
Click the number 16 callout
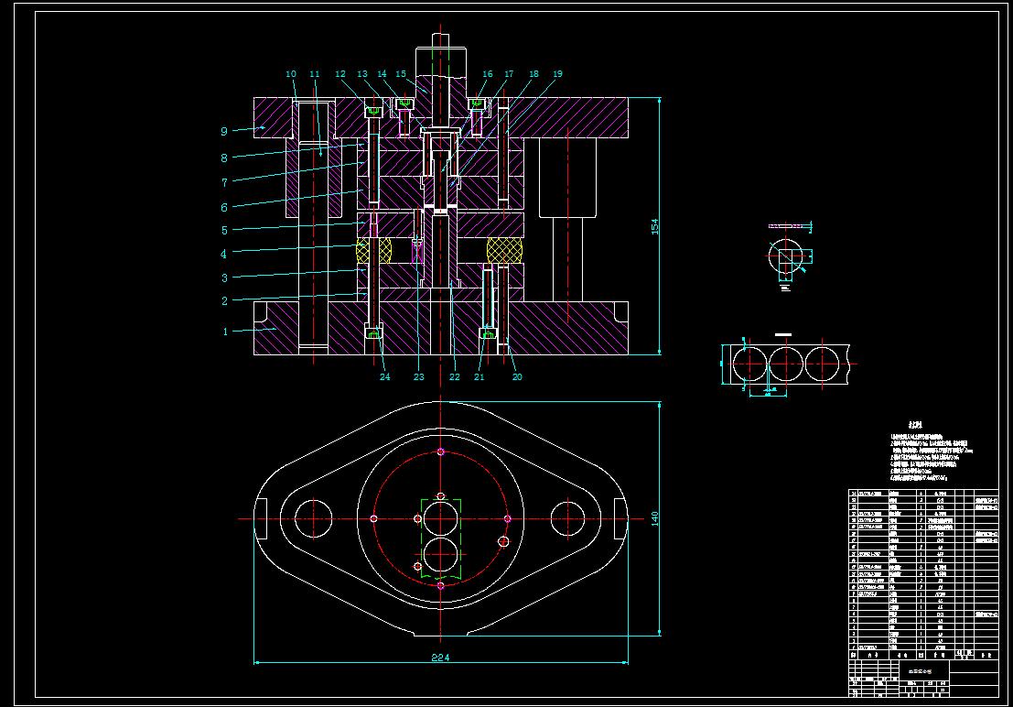pyautogui.click(x=488, y=74)
